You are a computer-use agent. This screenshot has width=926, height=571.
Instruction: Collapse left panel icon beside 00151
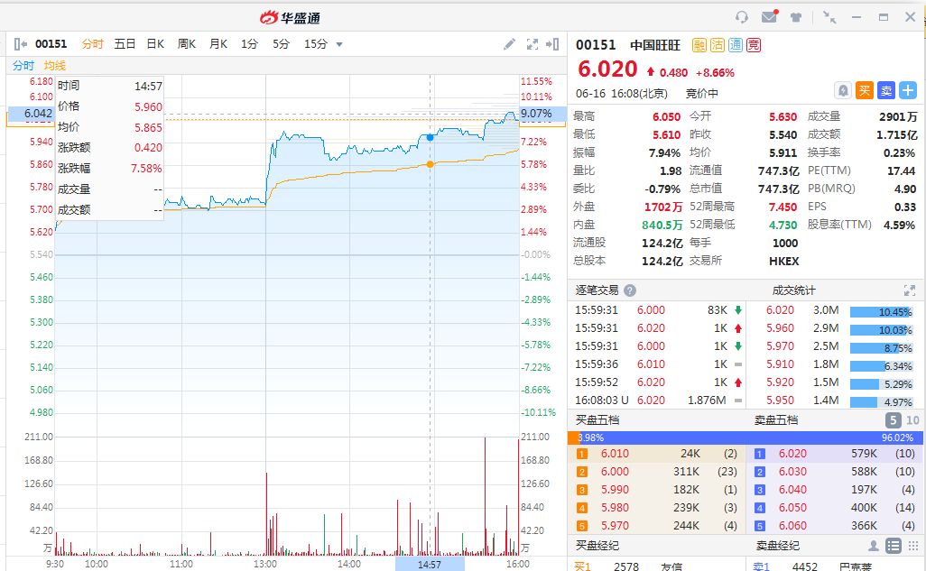[x=20, y=43]
